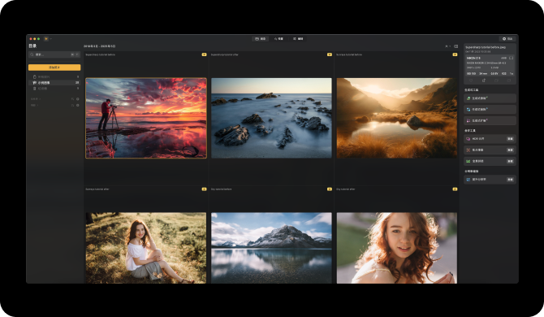Viewport: 544px width, 317px height.
Task: Click the Panorama Stitching tool icon
Action: [468, 161]
